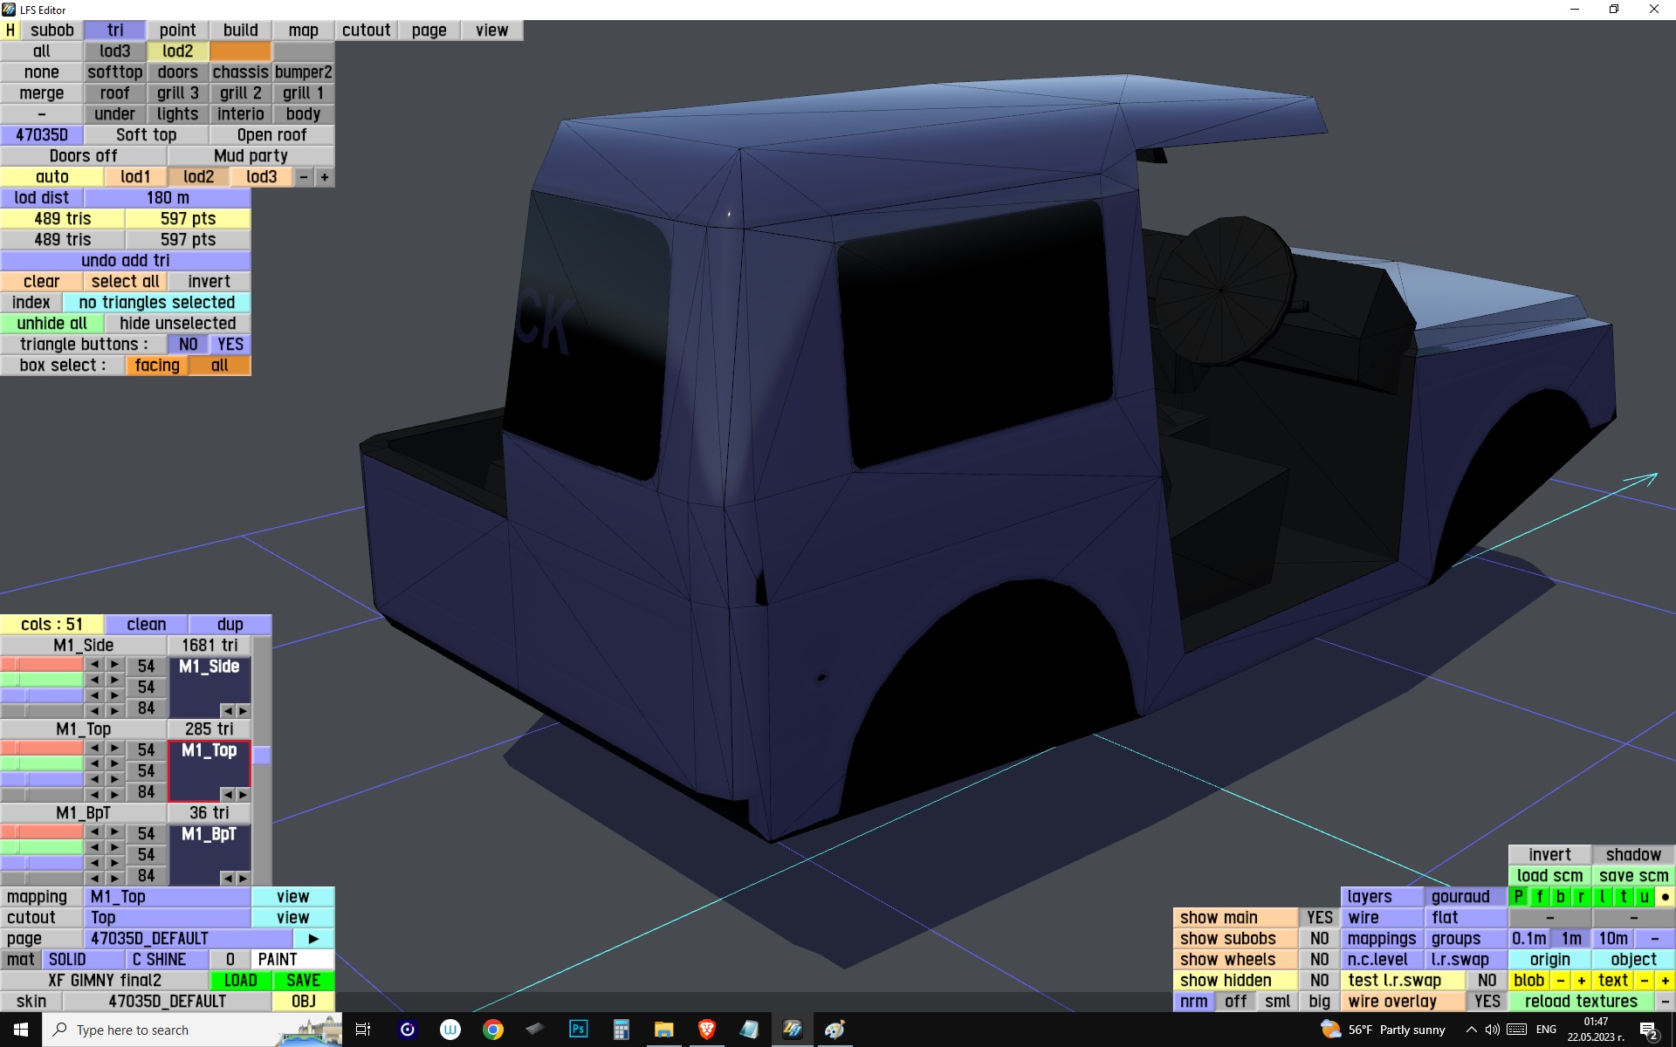Image resolution: width=1676 pixels, height=1047 pixels.
Task: Set triangle buttons to YES
Action: [230, 345]
